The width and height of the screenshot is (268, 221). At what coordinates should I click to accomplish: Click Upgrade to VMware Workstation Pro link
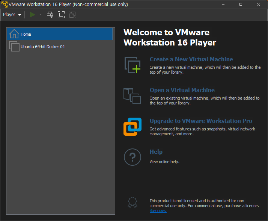(201, 121)
